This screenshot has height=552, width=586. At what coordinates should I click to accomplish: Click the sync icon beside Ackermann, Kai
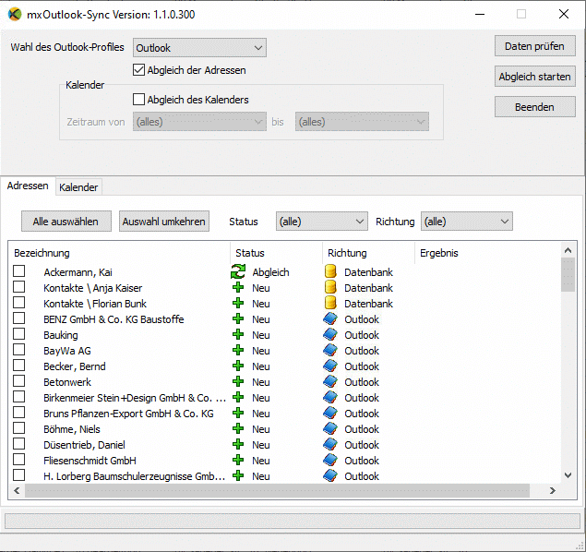(238, 271)
